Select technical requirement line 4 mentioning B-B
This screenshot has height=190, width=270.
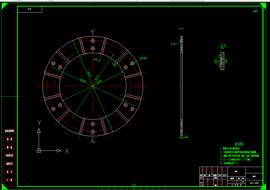pyautogui.click(x=235, y=159)
